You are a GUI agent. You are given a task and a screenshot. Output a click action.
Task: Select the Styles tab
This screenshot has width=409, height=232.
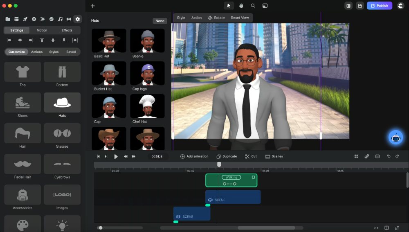click(x=54, y=52)
